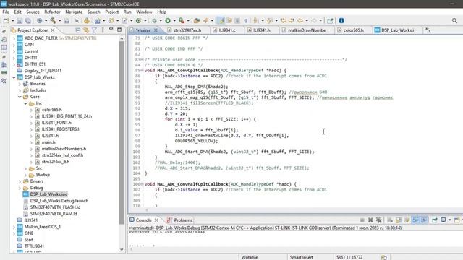Screen dimensions: 463x260
Task: Click the 'Smart Insert' status bar entry
Action: (301, 257)
